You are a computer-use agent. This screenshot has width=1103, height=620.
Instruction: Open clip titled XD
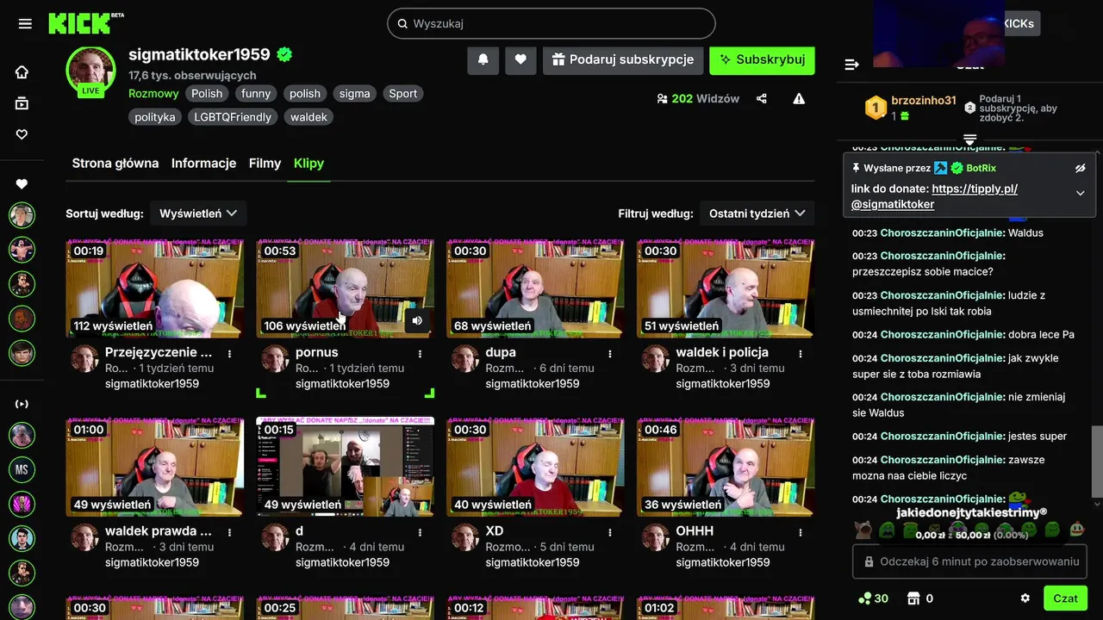[495, 531]
